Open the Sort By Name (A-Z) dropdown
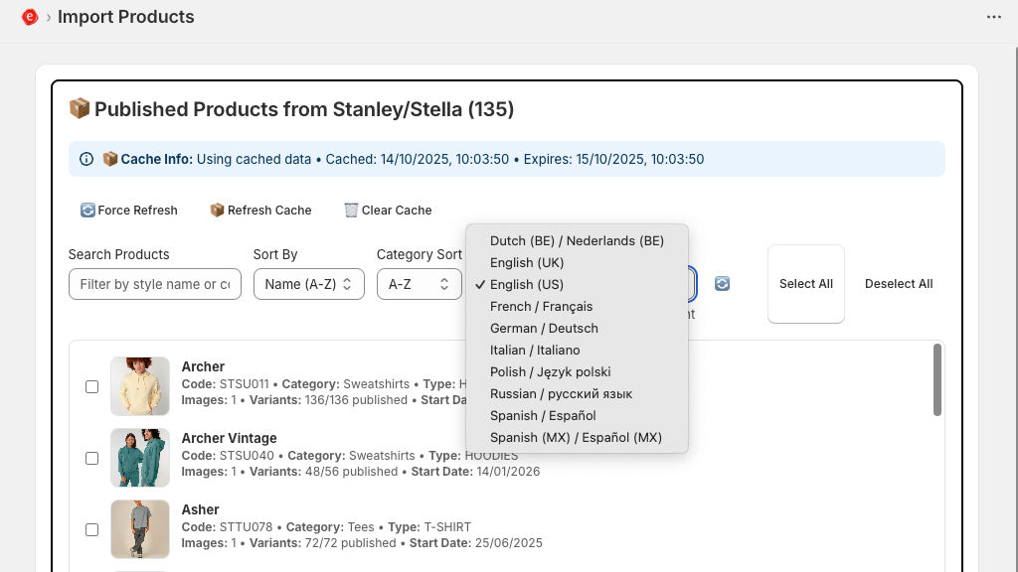The image size is (1018, 572). click(x=308, y=284)
